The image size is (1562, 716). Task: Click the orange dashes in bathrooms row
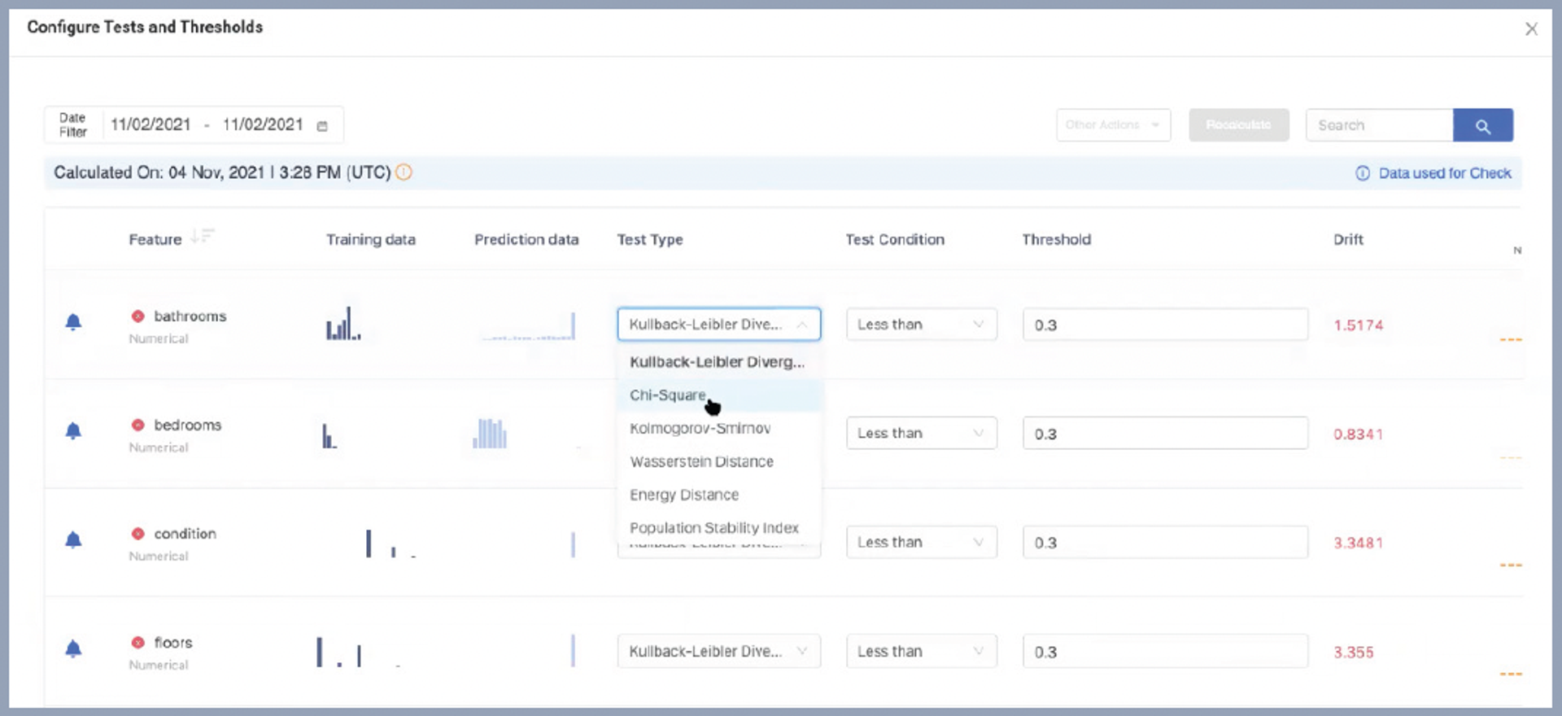click(x=1511, y=339)
